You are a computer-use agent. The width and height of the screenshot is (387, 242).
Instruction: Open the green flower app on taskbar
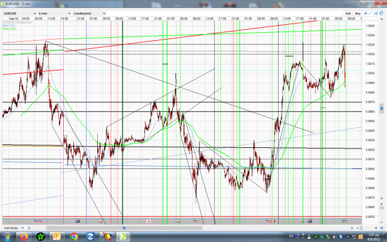[x=40, y=237]
